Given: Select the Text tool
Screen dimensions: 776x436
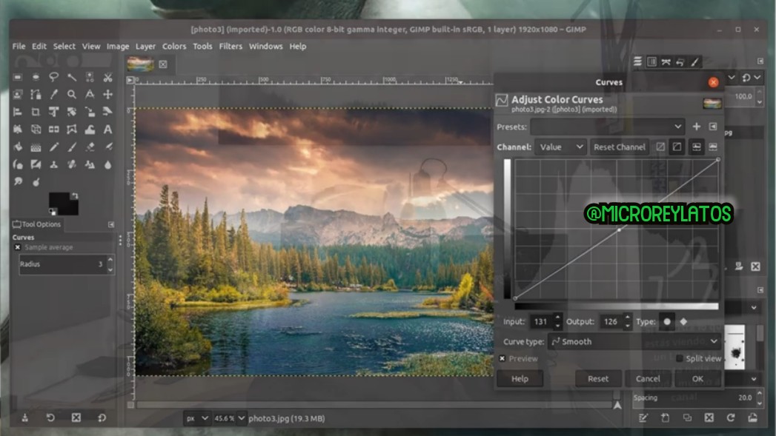Looking at the screenshot, I should (x=108, y=130).
